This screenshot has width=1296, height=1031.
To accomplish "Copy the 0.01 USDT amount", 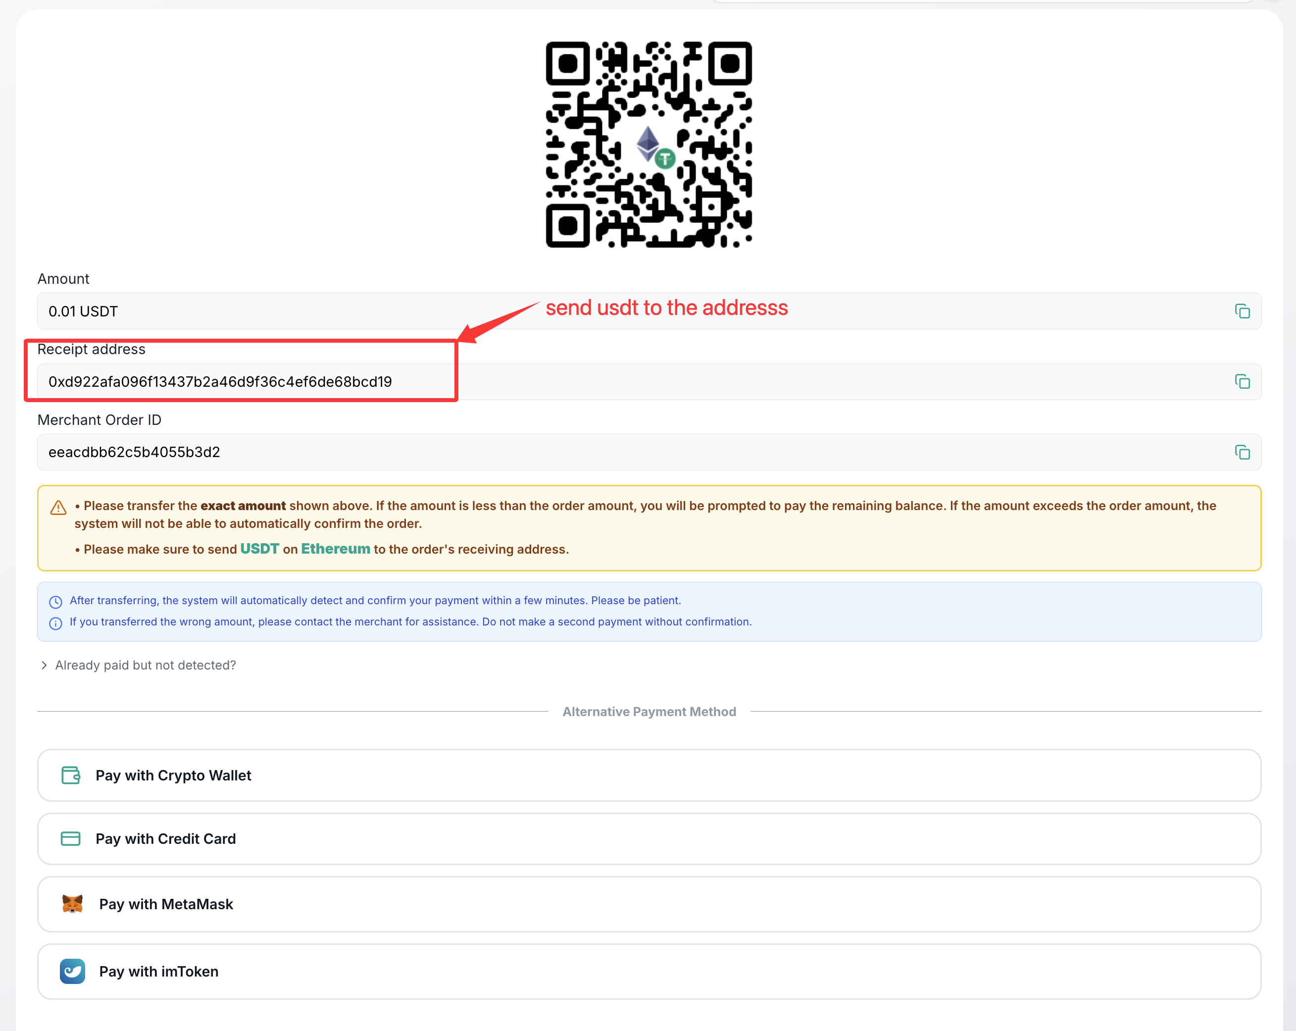I will click(1242, 311).
